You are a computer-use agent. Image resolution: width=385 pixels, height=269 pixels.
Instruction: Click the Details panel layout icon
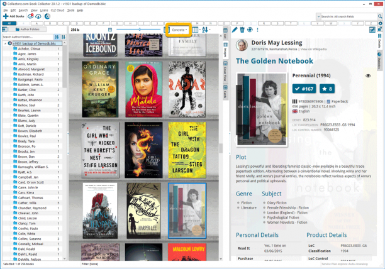379,36
